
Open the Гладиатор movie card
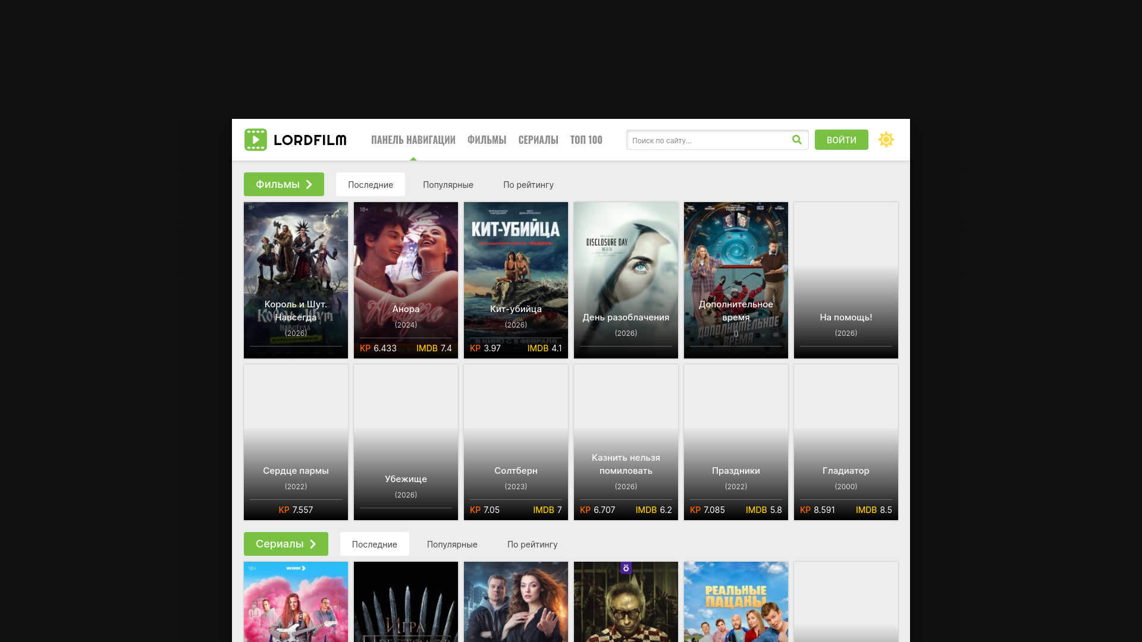coord(846,442)
